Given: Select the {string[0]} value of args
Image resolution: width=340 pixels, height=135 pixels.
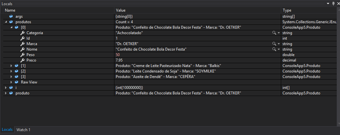Looking at the screenshot, I should pos(124,16).
